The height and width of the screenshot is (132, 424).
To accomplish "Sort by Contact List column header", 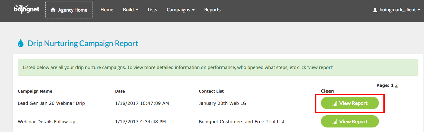I will 211,91.
